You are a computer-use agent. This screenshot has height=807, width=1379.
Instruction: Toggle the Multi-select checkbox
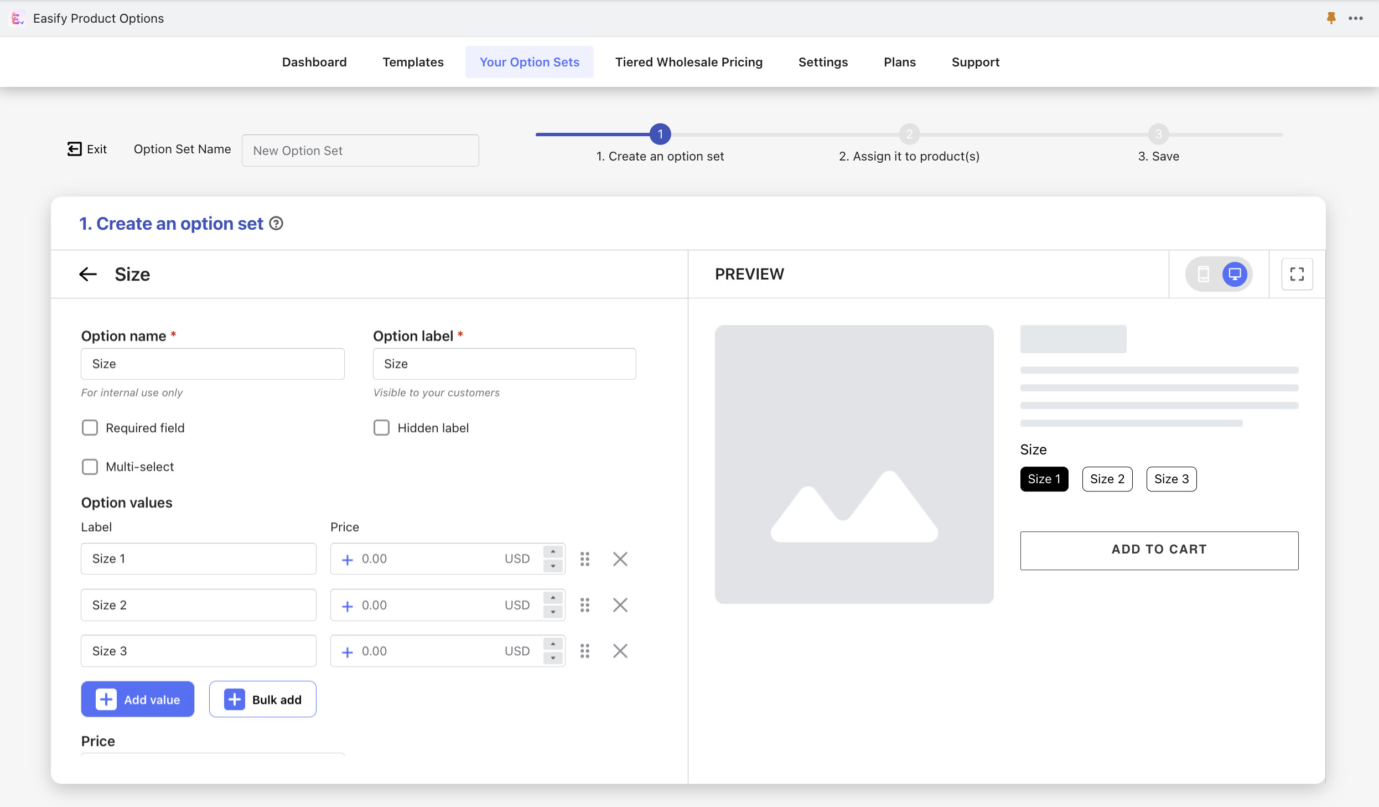[90, 467]
